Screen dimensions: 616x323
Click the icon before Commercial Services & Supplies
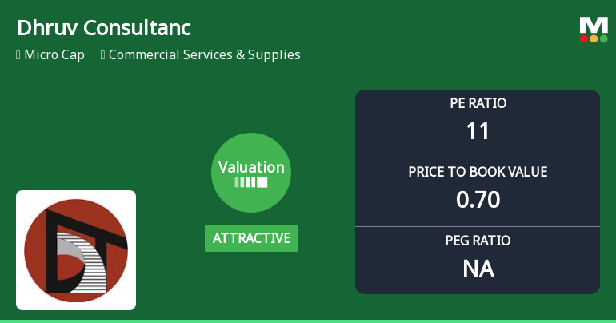click(103, 55)
